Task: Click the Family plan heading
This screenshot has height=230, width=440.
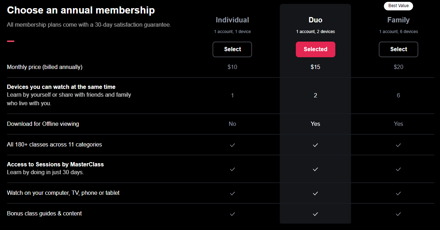Action: [x=398, y=20]
